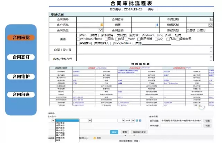
Task: Choose 客户类型 from the open dropdown list
Action: (60, 133)
